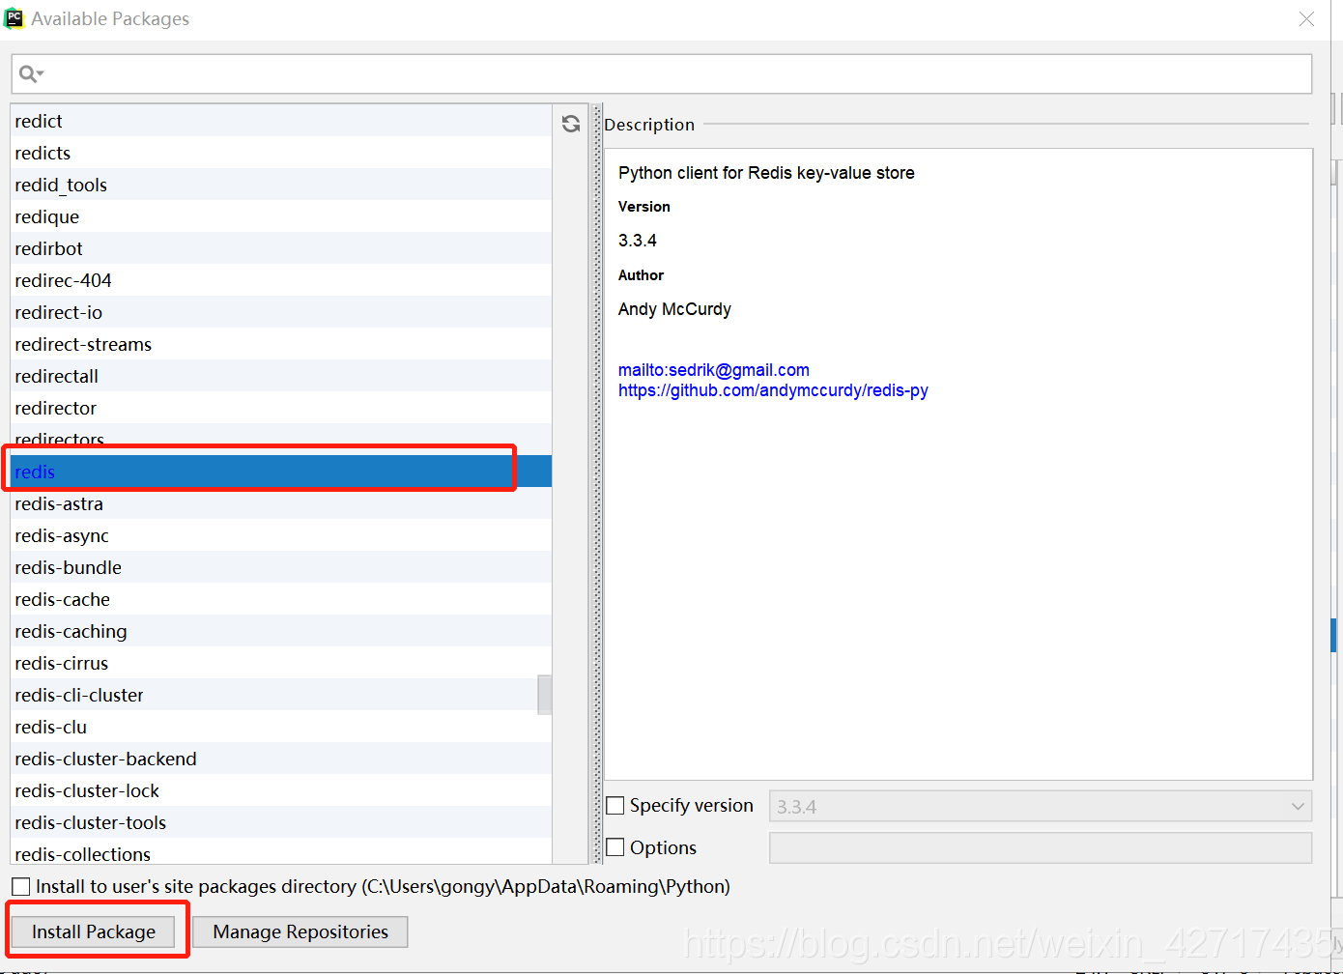The width and height of the screenshot is (1343, 974).
Task: Select the redirect-streams package
Action: (281, 344)
